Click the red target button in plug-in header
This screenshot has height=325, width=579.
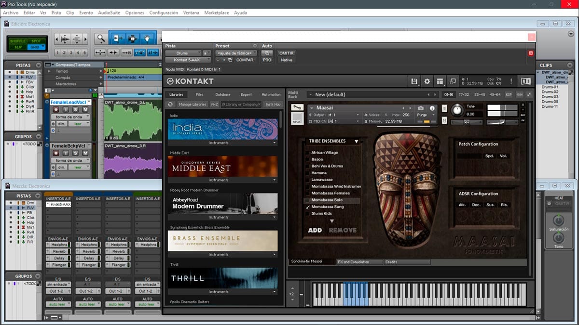pos(531,53)
